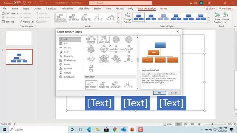Select the chain-link layout icon
Screen dimensions: 237x133
(x=91, y=69)
